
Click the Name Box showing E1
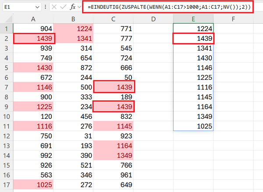pyautogui.click(x=18, y=7)
